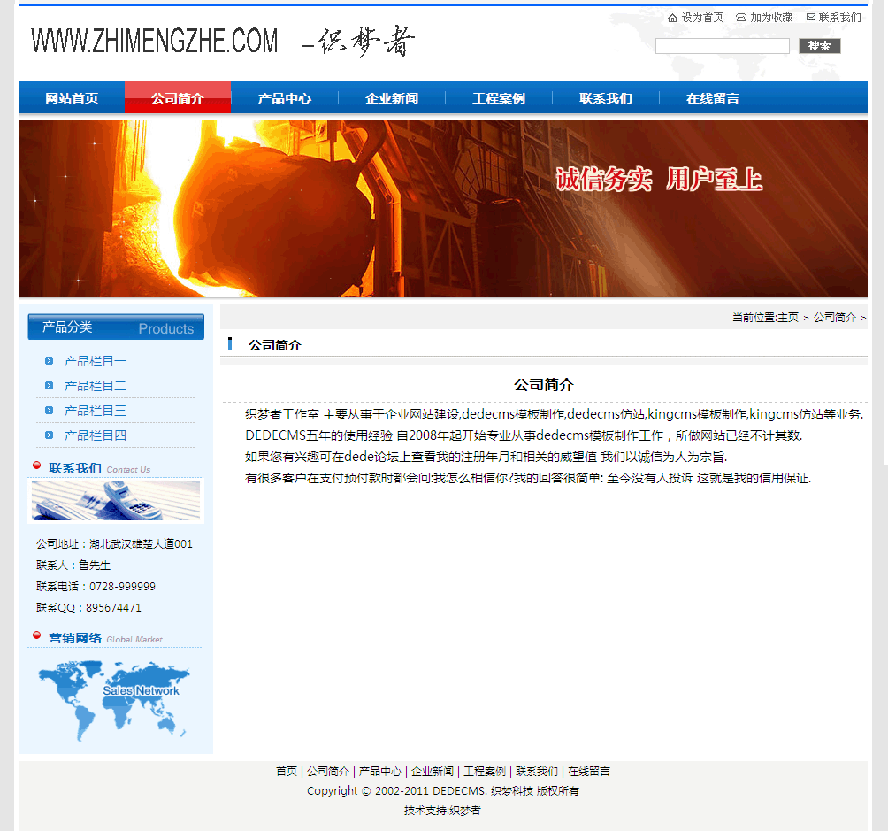The width and height of the screenshot is (888, 831).
Task: Click the arrow icon beside 产品栏目一
Action: (x=50, y=361)
